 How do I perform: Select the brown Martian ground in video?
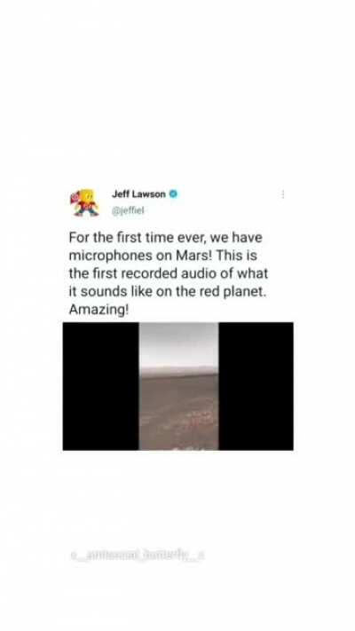(178, 411)
